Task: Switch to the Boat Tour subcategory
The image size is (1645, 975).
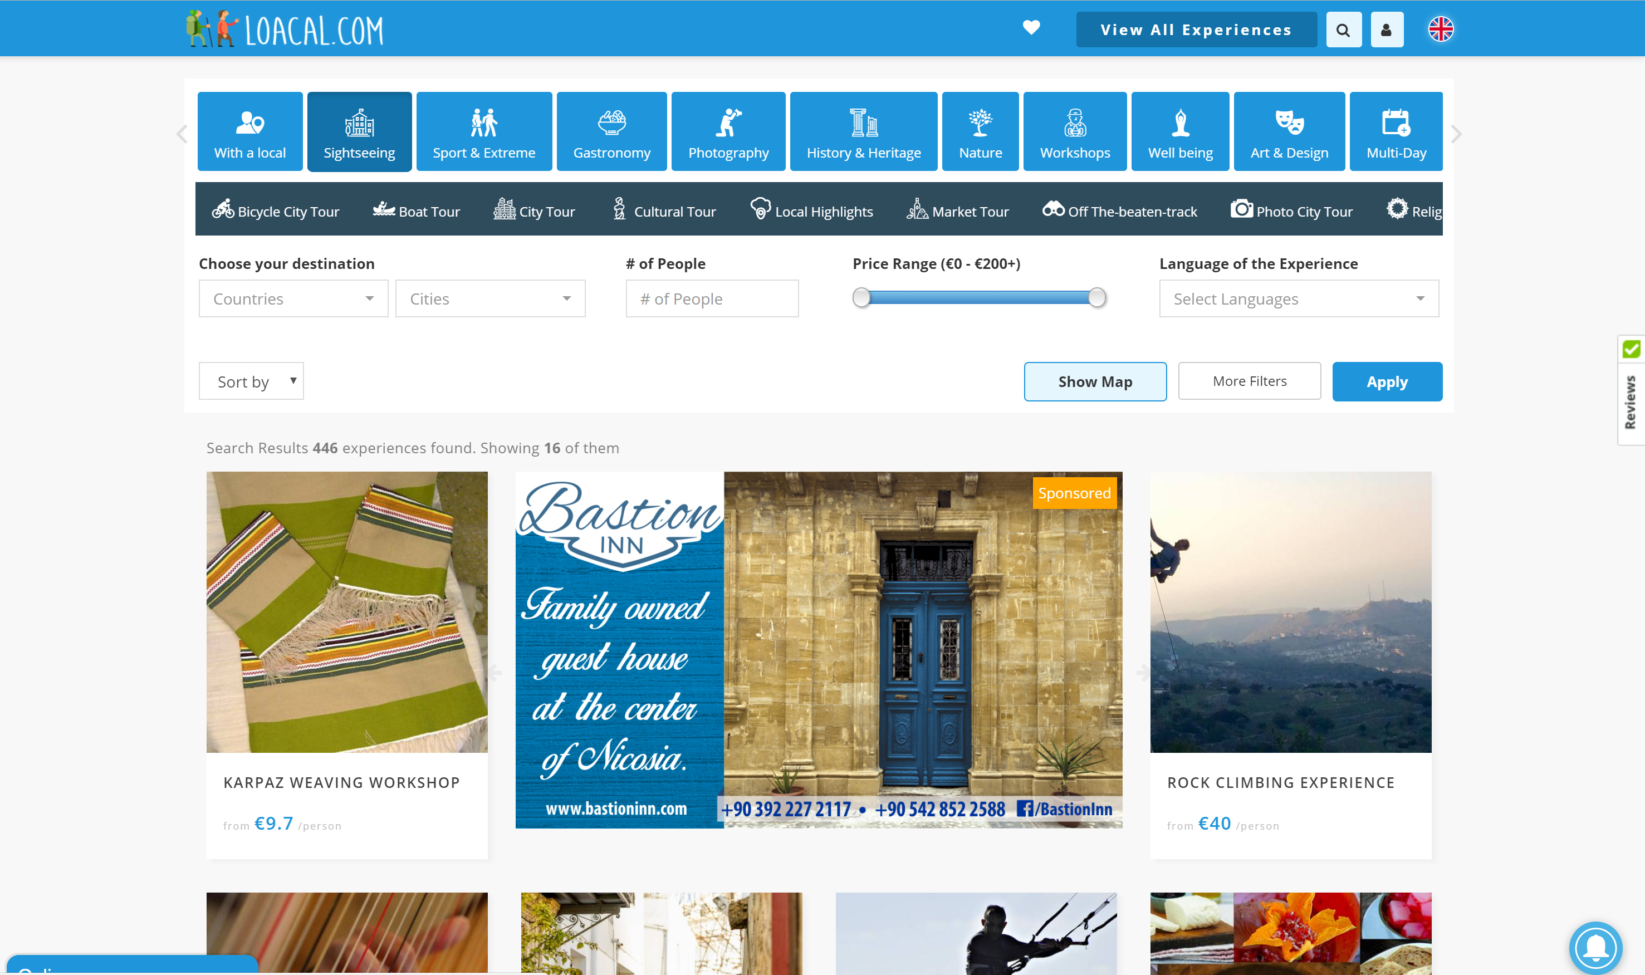Action: [x=417, y=210]
